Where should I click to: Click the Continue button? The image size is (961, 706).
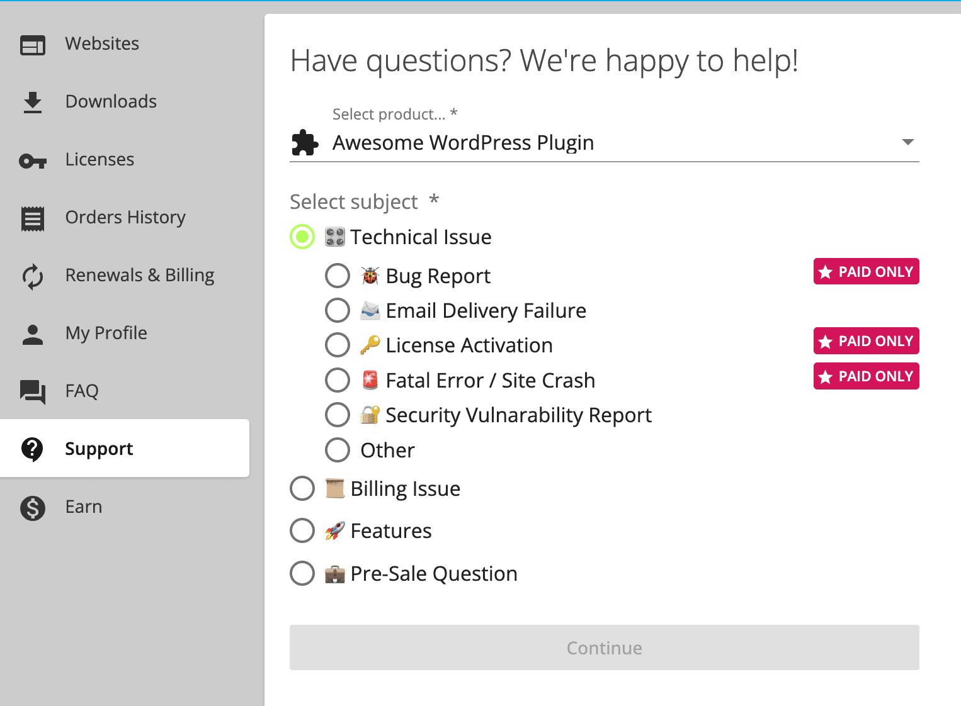(x=605, y=647)
